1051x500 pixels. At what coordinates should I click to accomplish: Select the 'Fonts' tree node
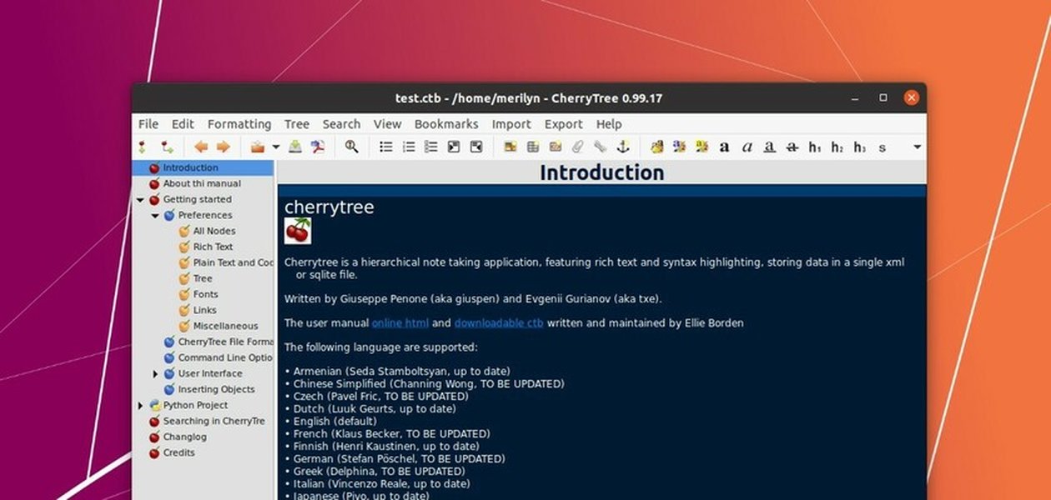pyautogui.click(x=206, y=295)
